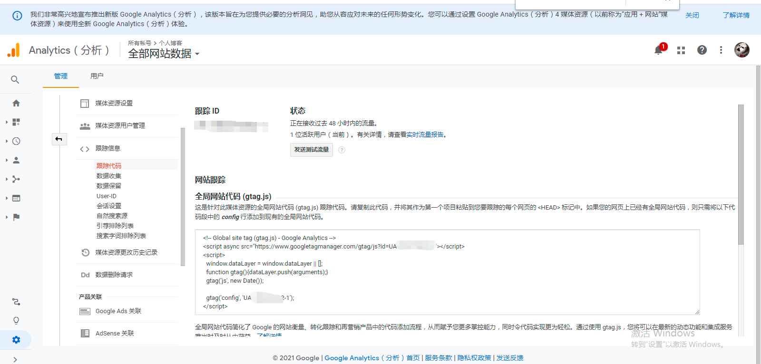Click the 发送测试流量 button

click(312, 150)
